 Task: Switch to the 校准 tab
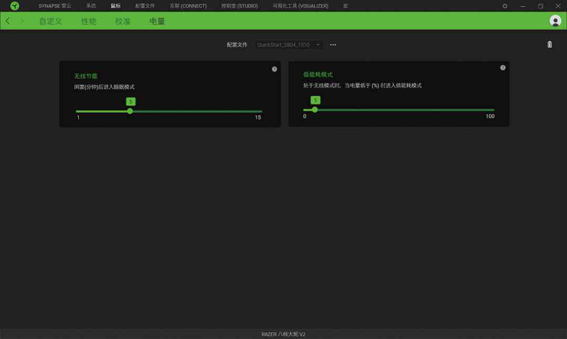click(122, 22)
